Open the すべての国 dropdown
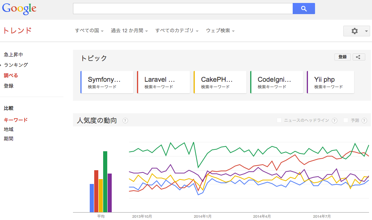The width and height of the screenshot is (372, 220). pos(89,30)
